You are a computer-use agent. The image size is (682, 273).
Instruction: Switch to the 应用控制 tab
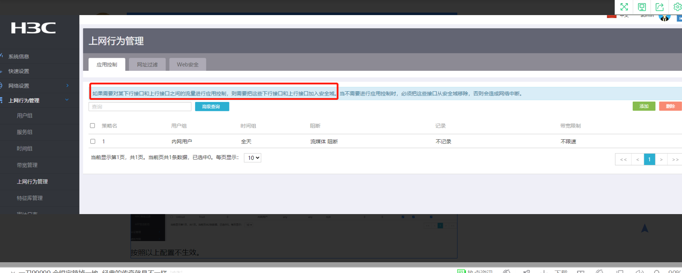[107, 65]
